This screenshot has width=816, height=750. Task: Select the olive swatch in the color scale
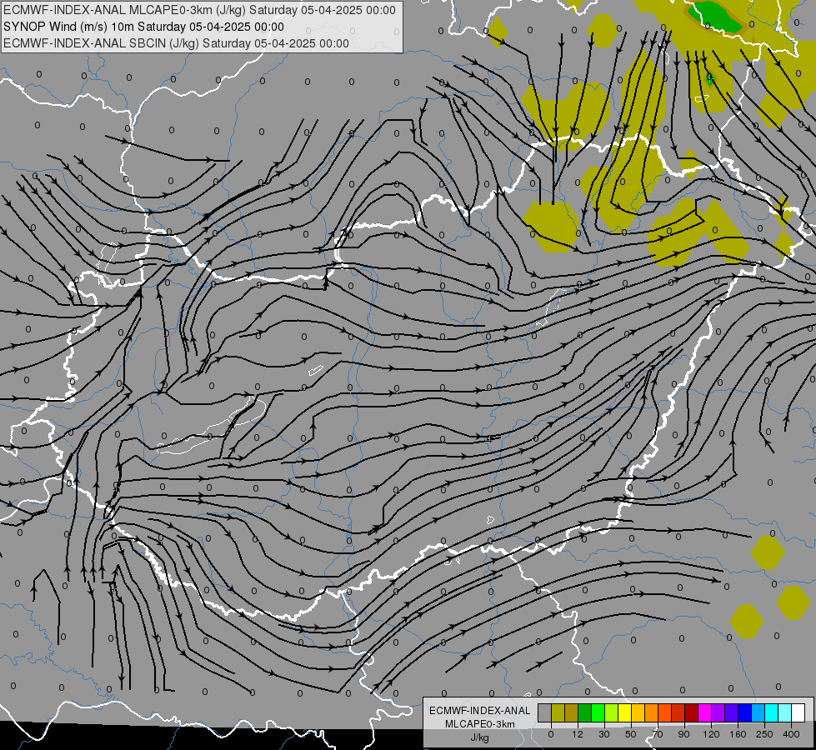click(558, 713)
